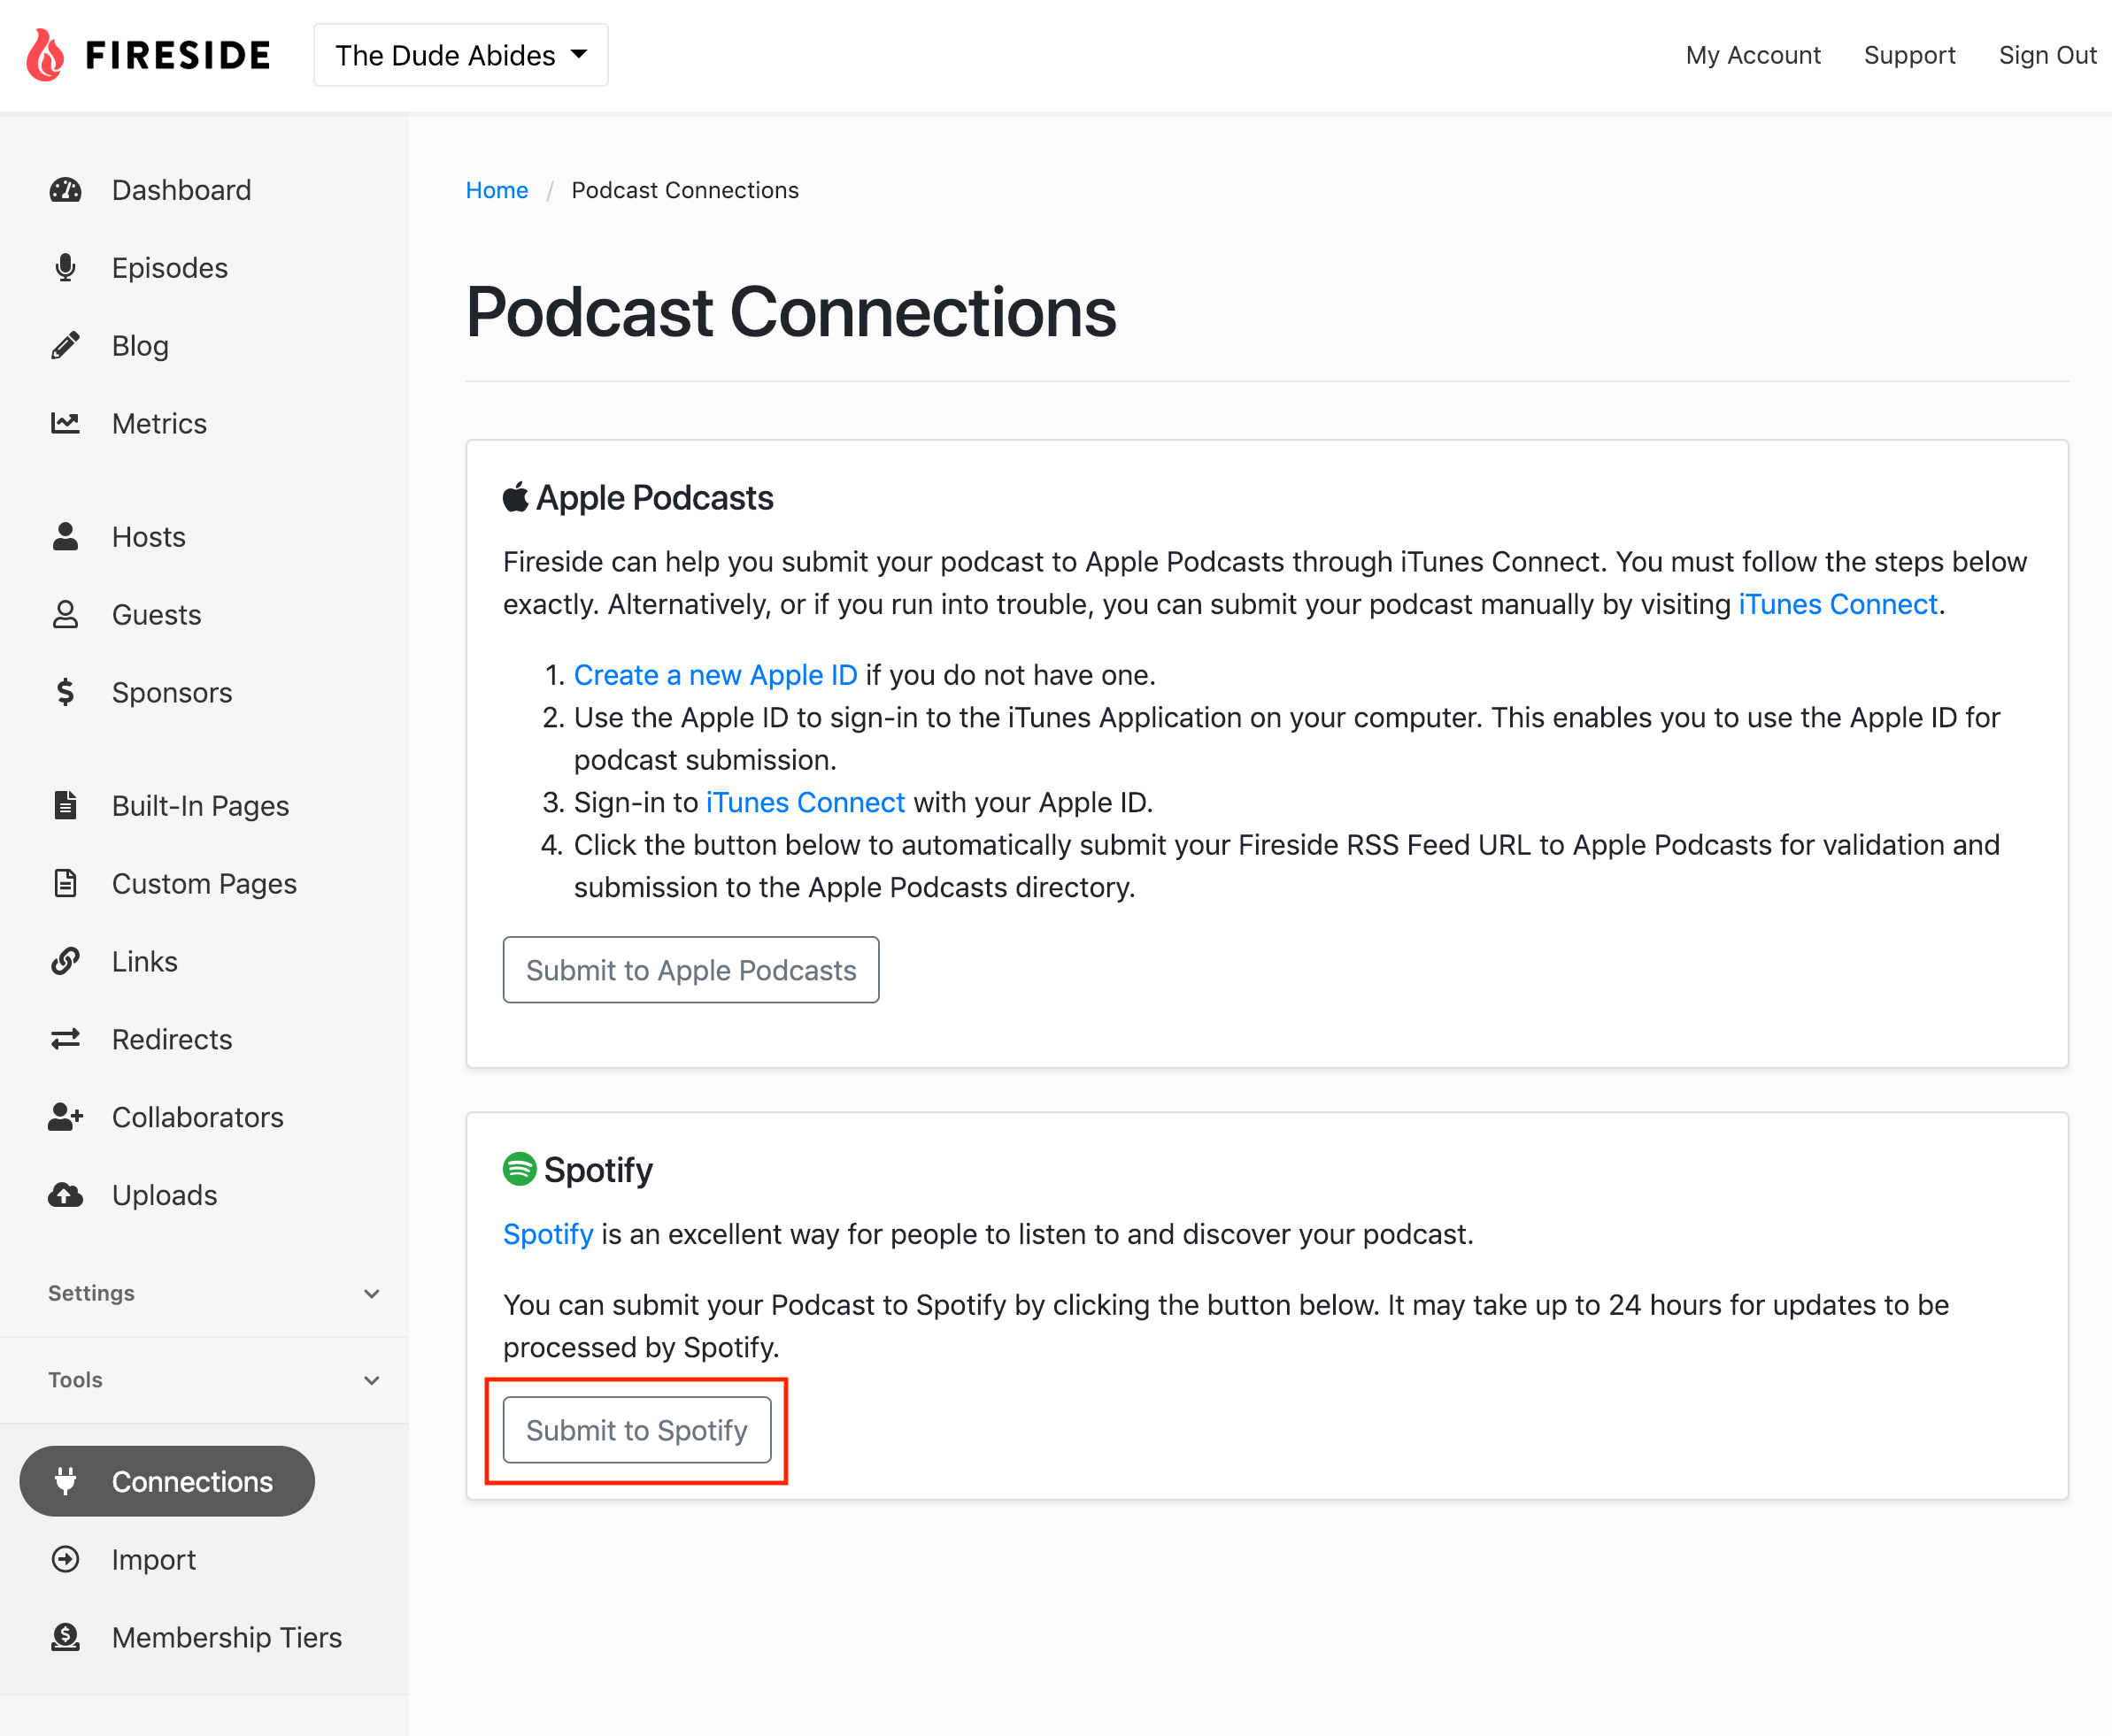Click the Collaborators add-user icon
2112x1736 pixels.
click(66, 1117)
